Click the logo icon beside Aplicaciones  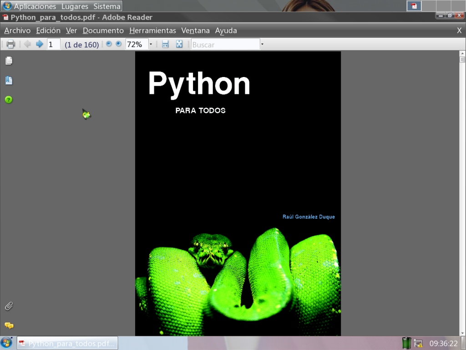tap(7, 6)
